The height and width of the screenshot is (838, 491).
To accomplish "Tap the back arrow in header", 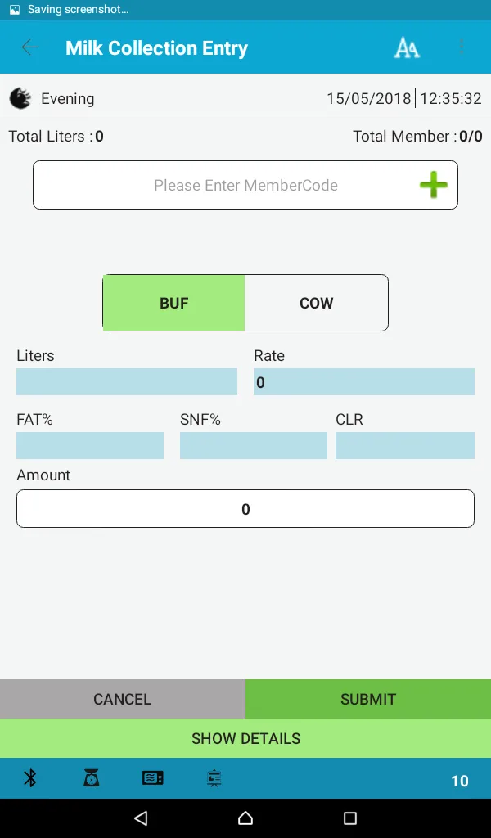I will [x=30, y=47].
